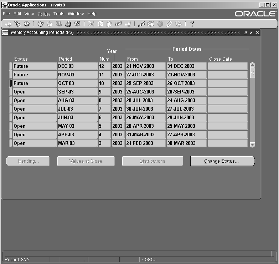The image size is (279, 264).
Task: Click the Change Status... button
Action: pyautogui.click(x=222, y=161)
